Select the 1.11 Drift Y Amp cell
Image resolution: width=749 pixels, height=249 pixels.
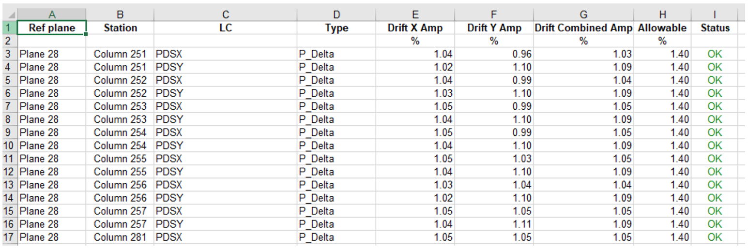click(x=493, y=224)
